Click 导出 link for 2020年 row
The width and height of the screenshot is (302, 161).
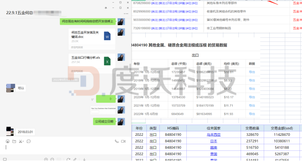252,97
